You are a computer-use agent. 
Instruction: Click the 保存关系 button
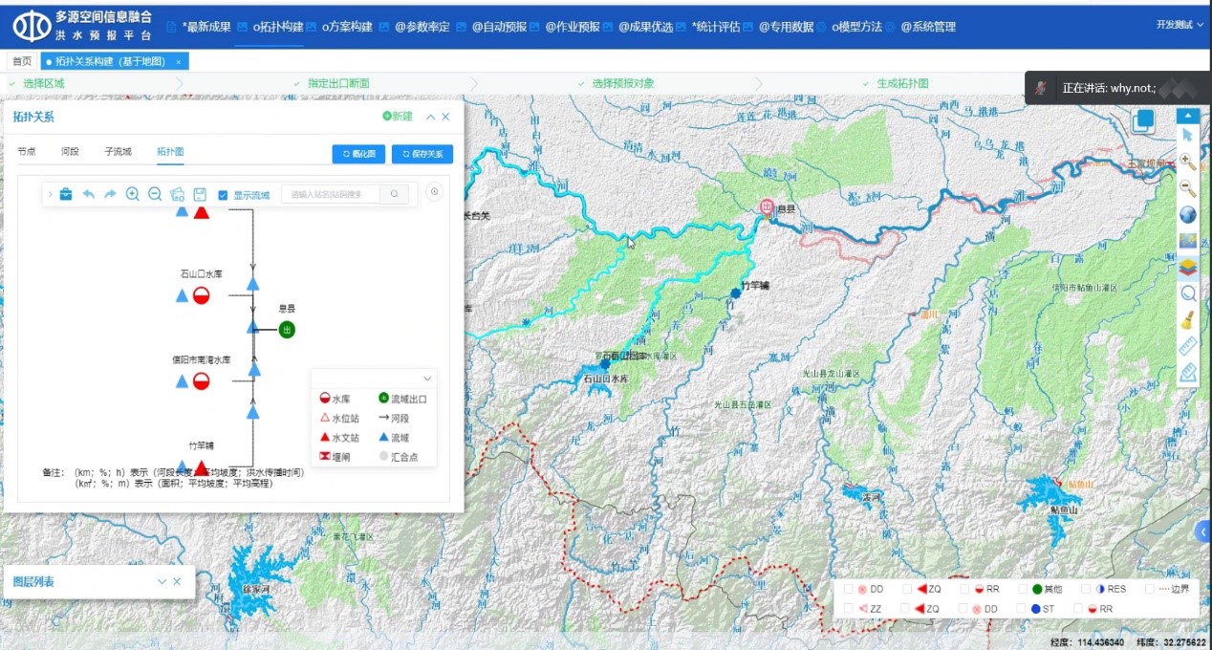(422, 154)
